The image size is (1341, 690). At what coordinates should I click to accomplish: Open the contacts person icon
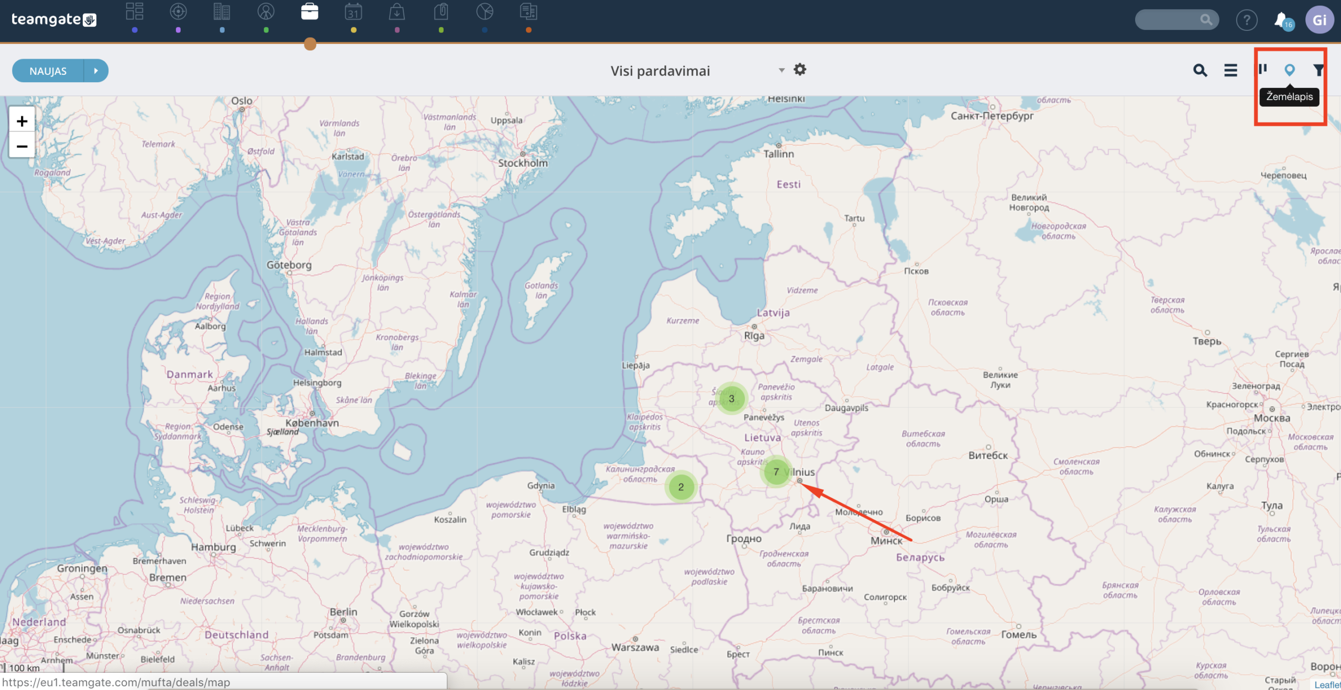(266, 12)
